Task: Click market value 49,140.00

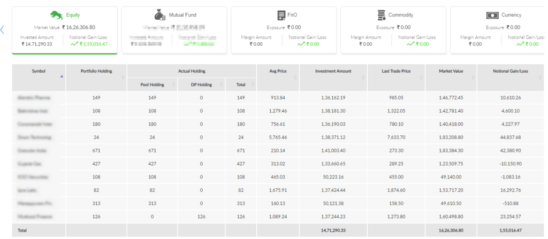Action: (x=451, y=177)
